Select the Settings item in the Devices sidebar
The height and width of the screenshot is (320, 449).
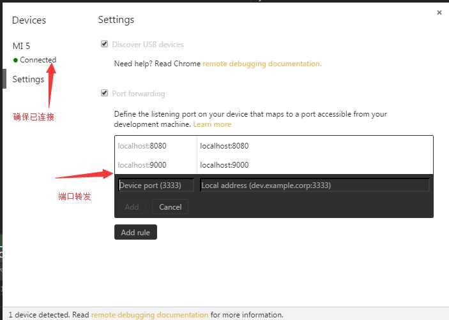tap(28, 79)
